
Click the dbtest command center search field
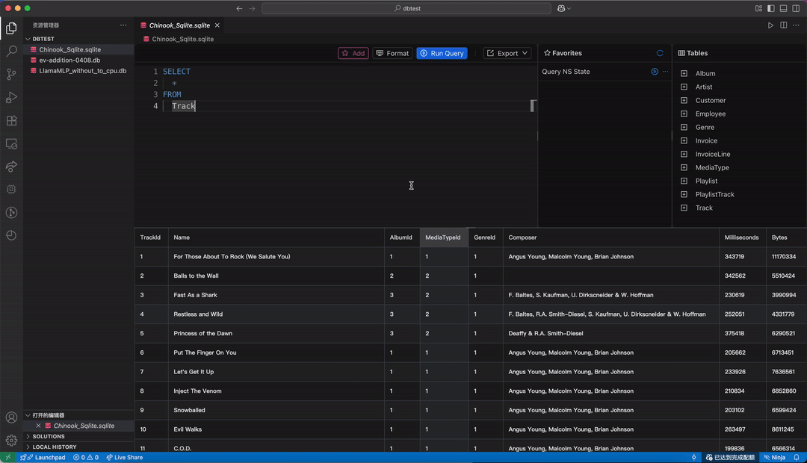coord(406,8)
